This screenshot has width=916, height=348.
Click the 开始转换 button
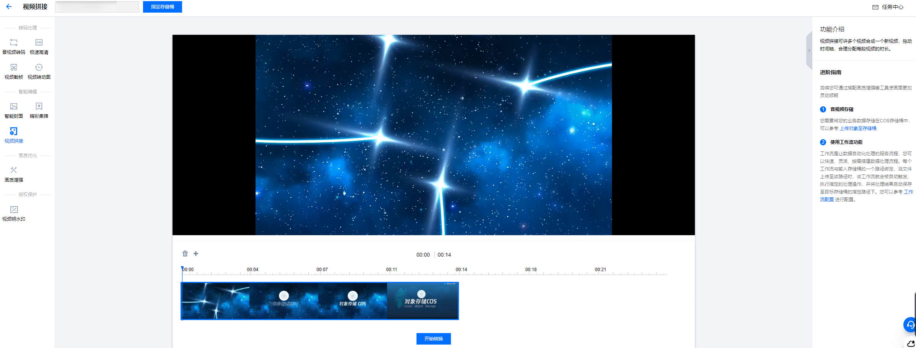pos(434,339)
